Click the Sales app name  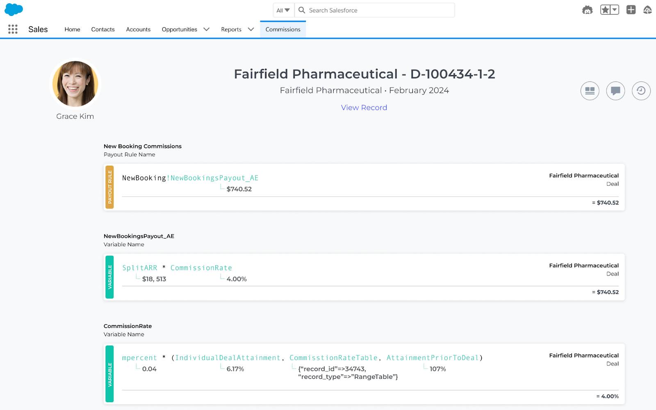pos(38,29)
